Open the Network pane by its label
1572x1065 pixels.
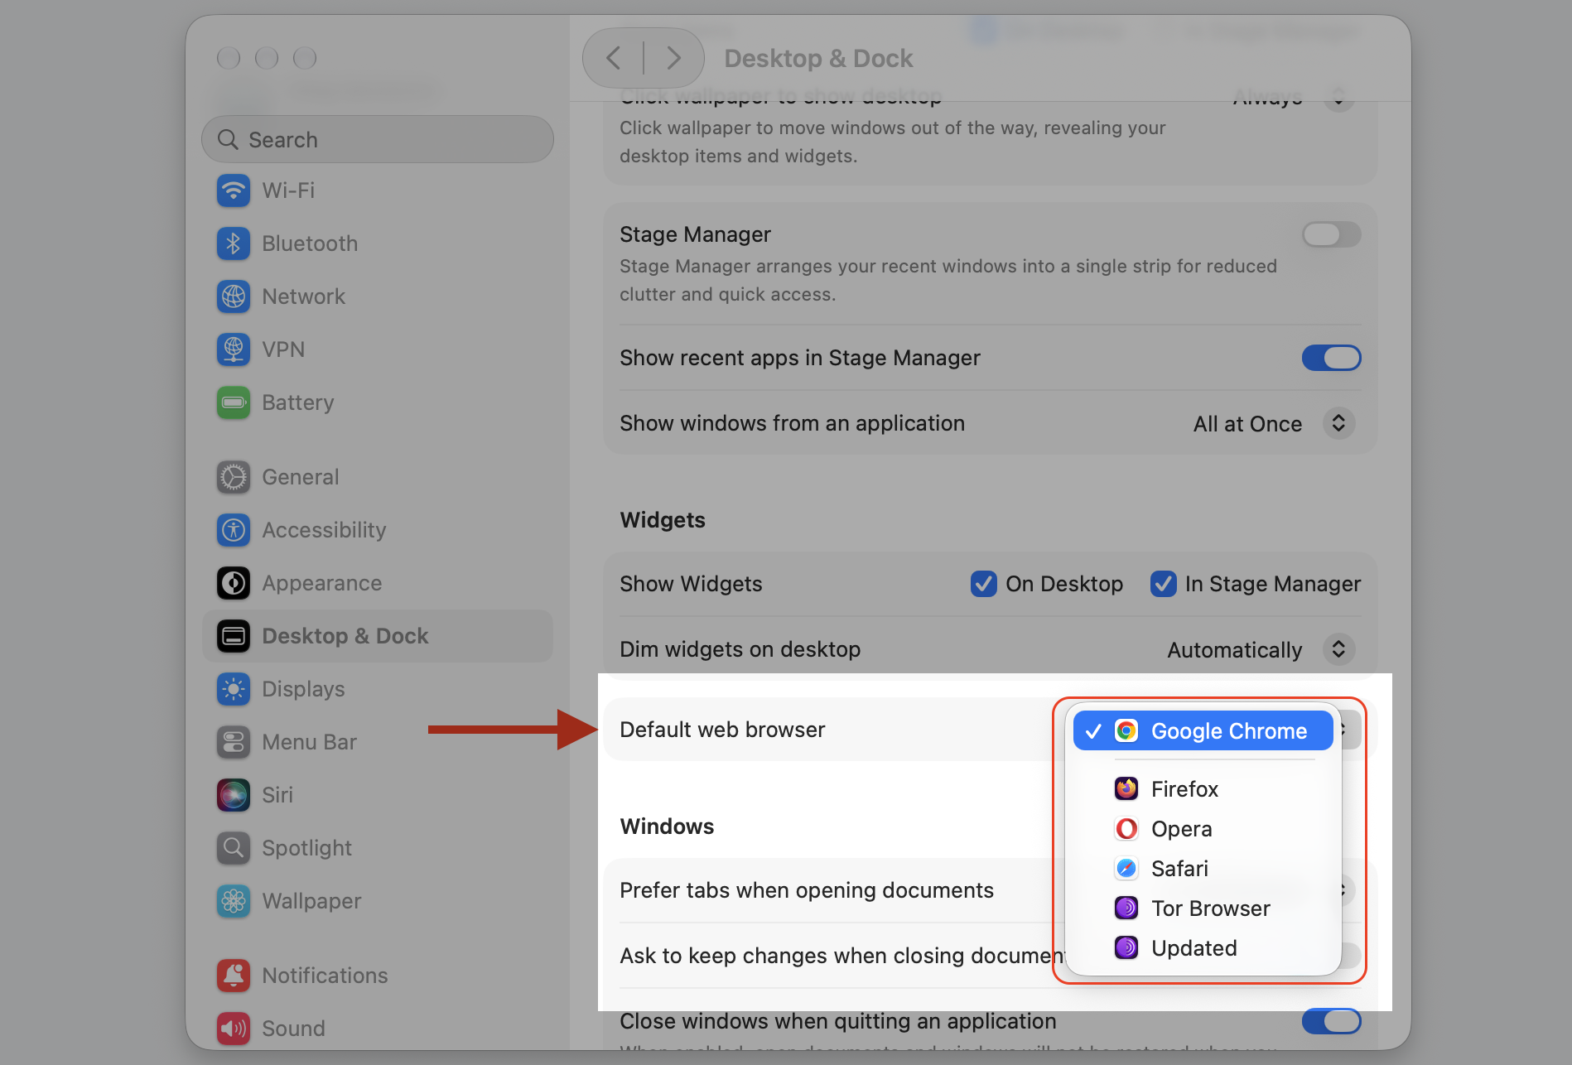pyautogui.click(x=303, y=296)
